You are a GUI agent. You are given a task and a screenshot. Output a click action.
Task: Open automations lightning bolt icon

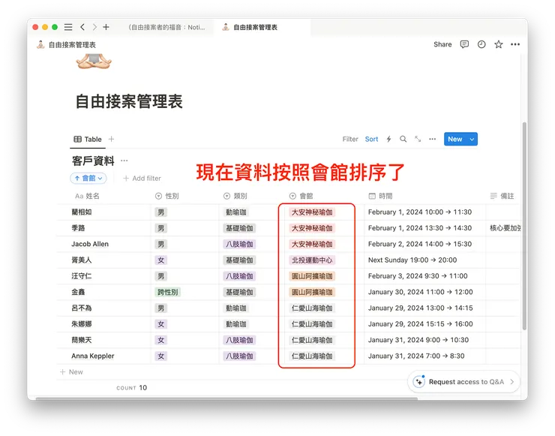click(x=388, y=139)
